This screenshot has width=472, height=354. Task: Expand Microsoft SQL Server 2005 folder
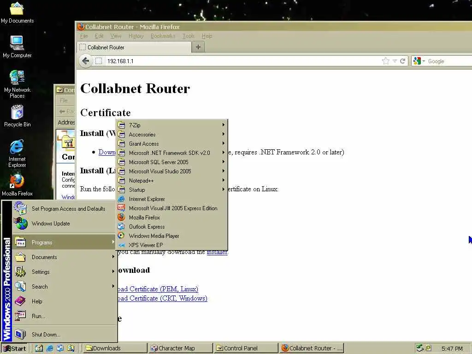pos(172,162)
